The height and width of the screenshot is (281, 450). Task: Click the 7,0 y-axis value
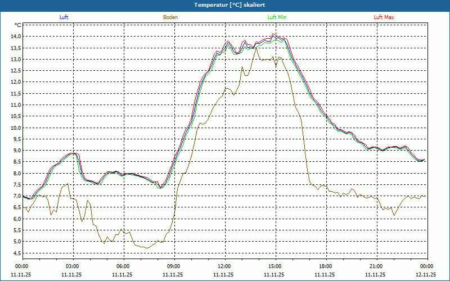(17, 196)
